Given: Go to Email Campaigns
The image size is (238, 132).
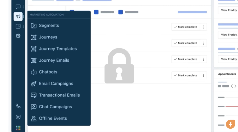Looking at the screenshot, I should click(x=56, y=83).
